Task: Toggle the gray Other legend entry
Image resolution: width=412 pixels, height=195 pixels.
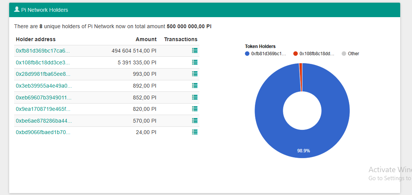Action: pos(350,54)
